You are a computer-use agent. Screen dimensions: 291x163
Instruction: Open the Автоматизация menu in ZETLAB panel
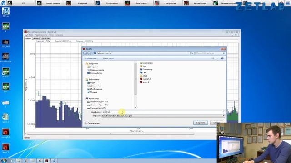click(x=200, y=3)
